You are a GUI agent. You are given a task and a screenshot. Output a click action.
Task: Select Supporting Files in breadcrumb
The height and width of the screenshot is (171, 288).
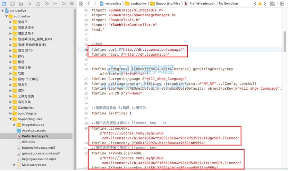click(x=165, y=3)
